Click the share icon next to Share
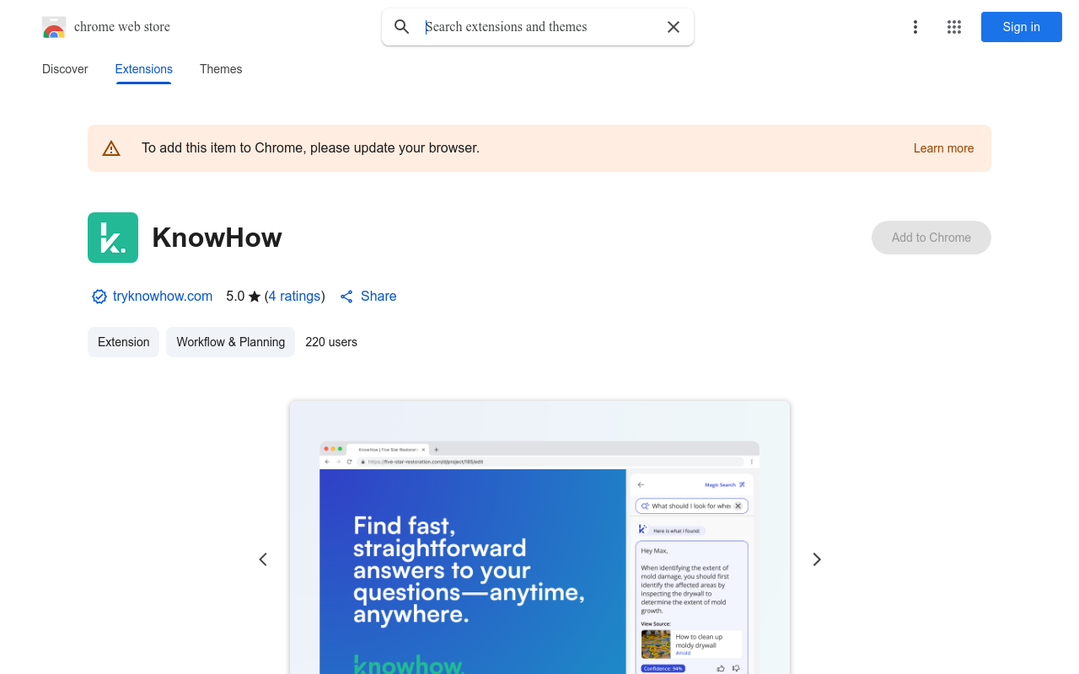This screenshot has height=674, width=1079. tap(346, 297)
